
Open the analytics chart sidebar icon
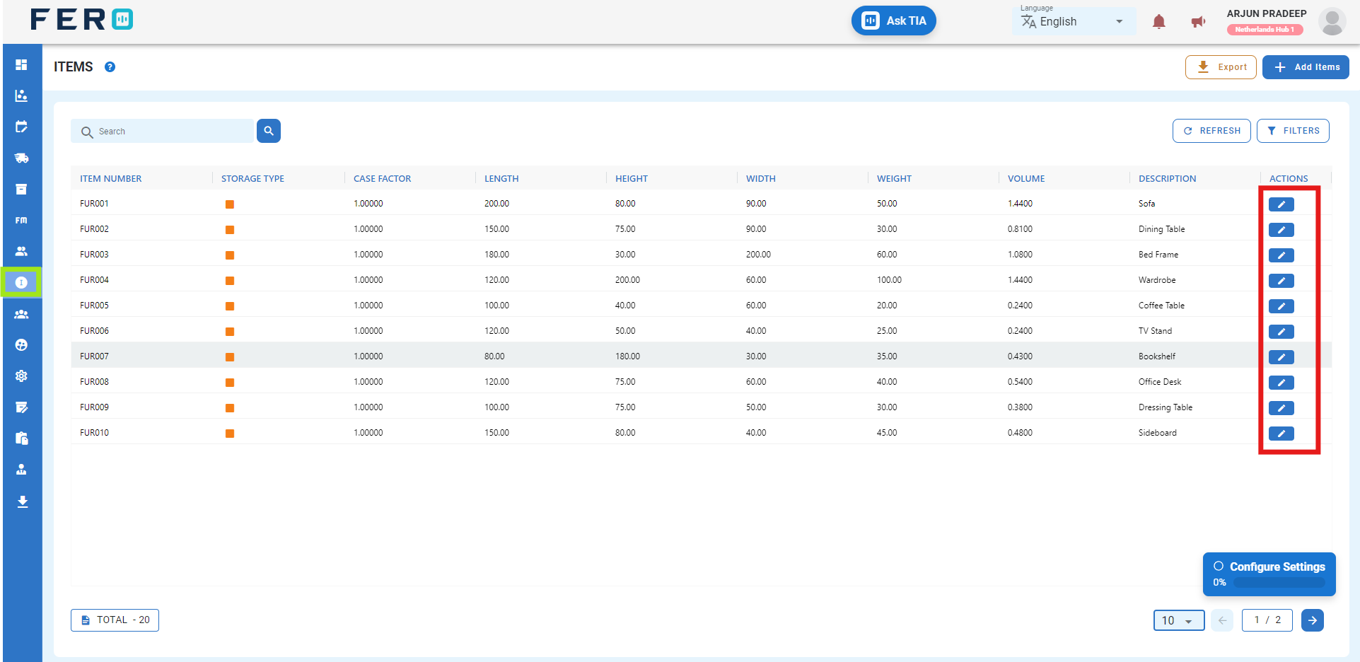(x=21, y=95)
